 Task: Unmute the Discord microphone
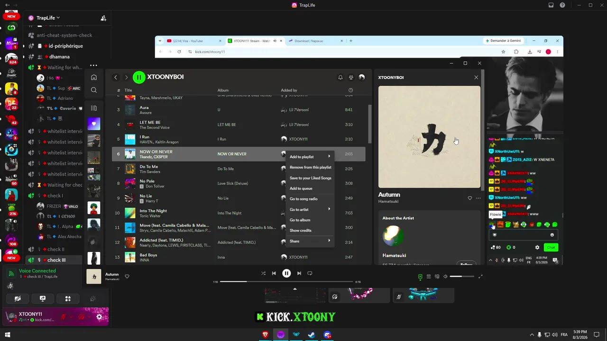62,316
